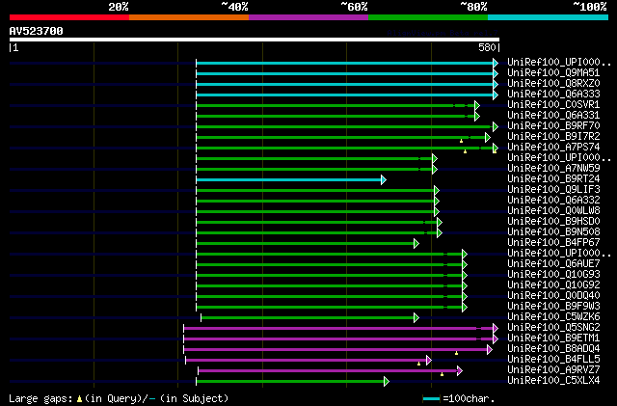Screen dimensions: 617x406
Task: Open the UniRef100_Q9MA51 hit
Action: [553, 73]
